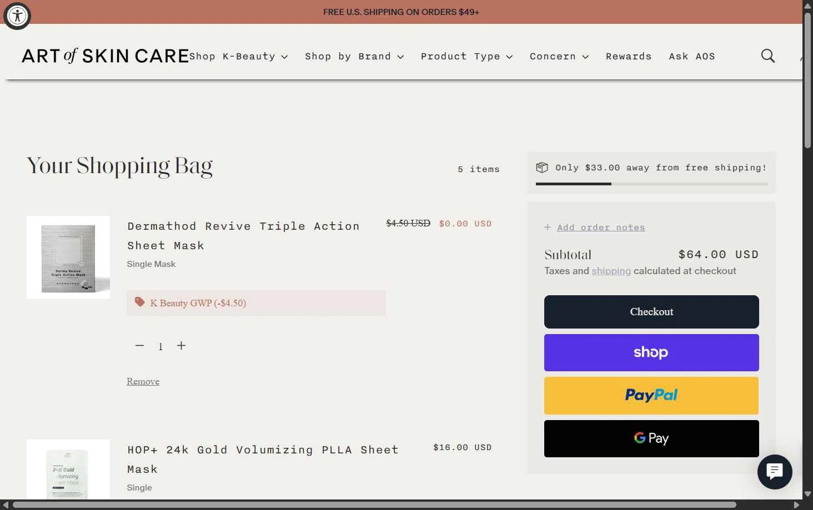Click the $16.00 USD price

pos(463,447)
